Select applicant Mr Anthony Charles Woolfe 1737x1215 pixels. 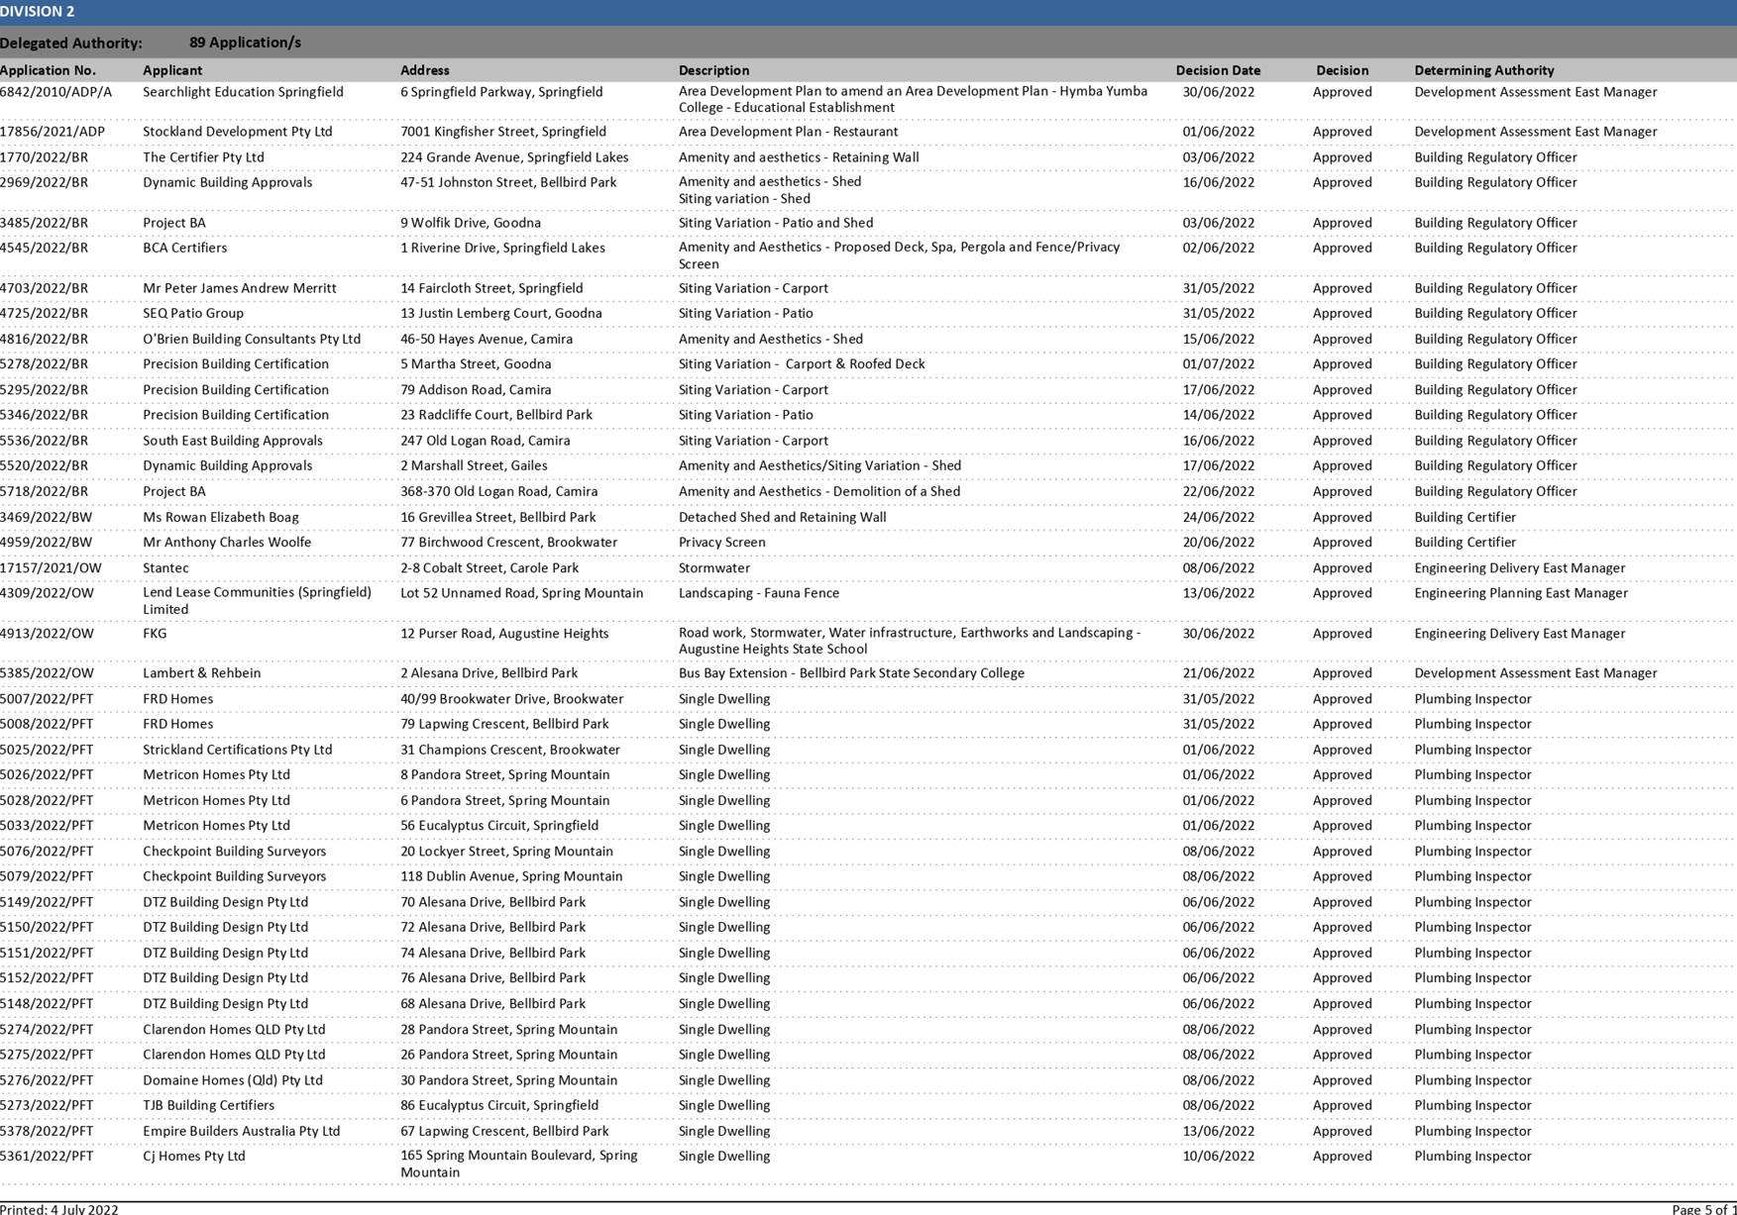click(227, 542)
